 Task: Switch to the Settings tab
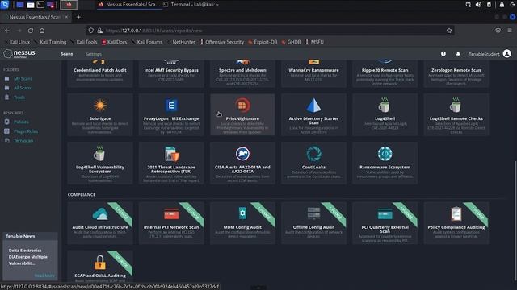pos(94,54)
